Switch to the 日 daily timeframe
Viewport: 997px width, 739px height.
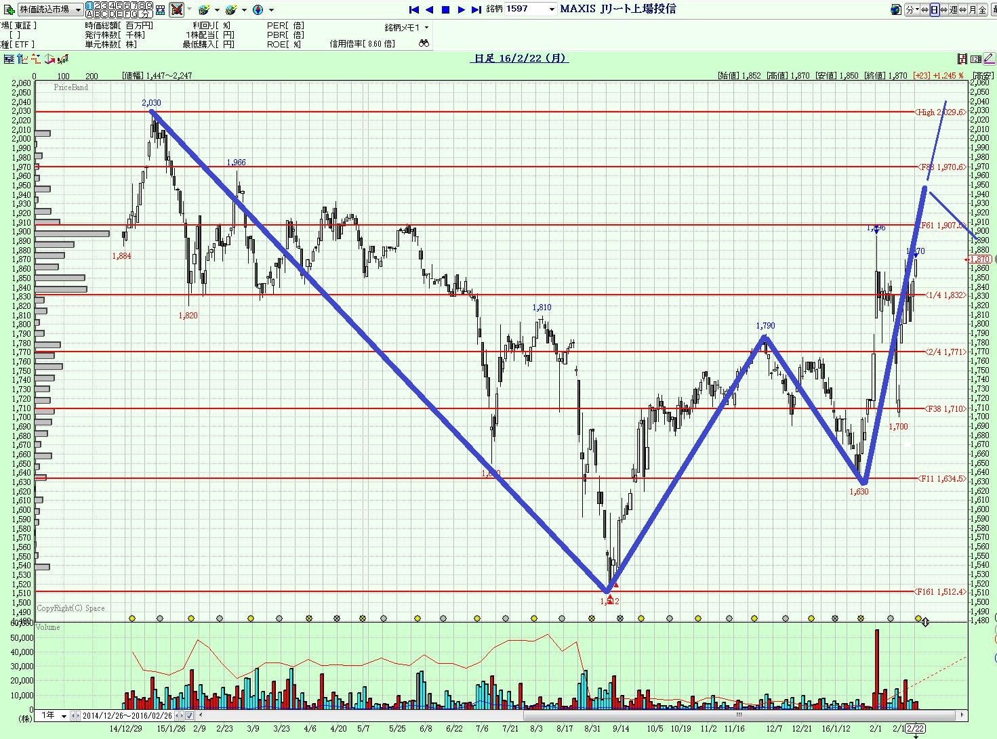(x=935, y=9)
